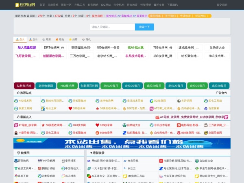Viewport: 244px width, 183px height.
Task: Open the 小兔互联-虚拟主机 link
Action: click(x=174, y=176)
